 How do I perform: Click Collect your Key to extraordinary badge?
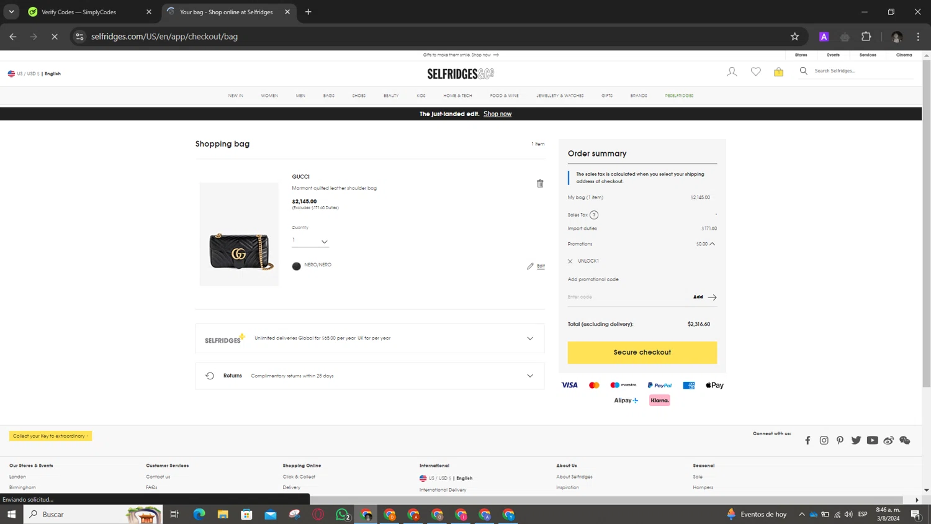50,436
